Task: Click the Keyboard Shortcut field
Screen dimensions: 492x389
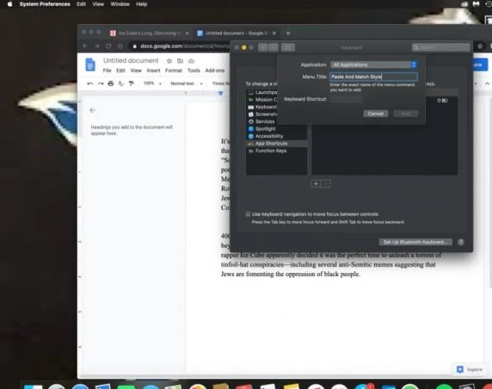Action: pos(346,99)
